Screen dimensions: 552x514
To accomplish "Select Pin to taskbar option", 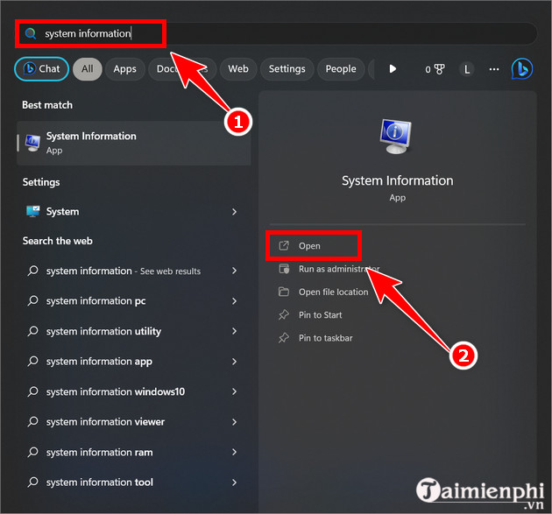I will click(325, 338).
